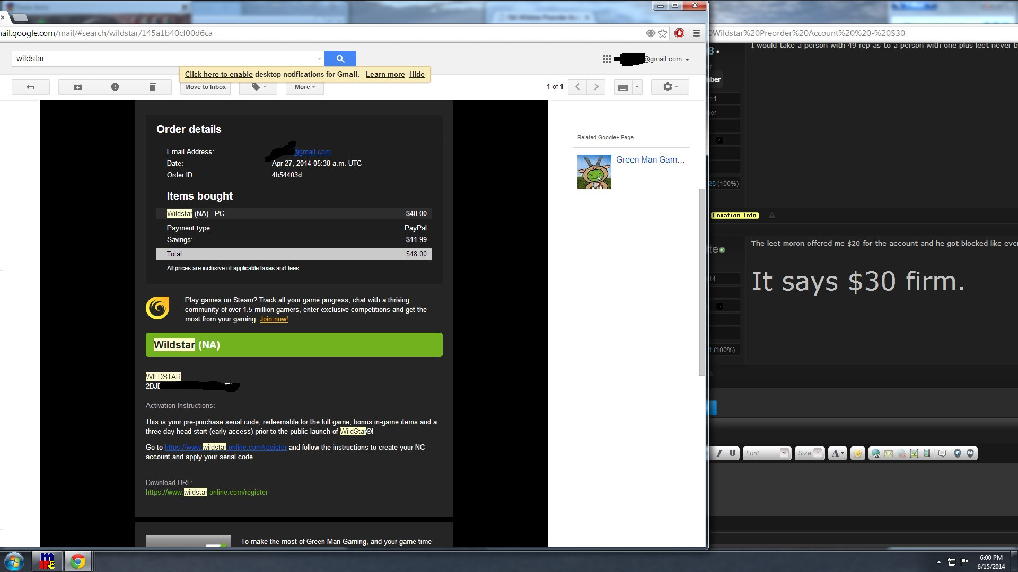Screen dimensions: 1018x572
Task: Click the 'It says $30 firm.' forum post text
Action: [x=858, y=281]
